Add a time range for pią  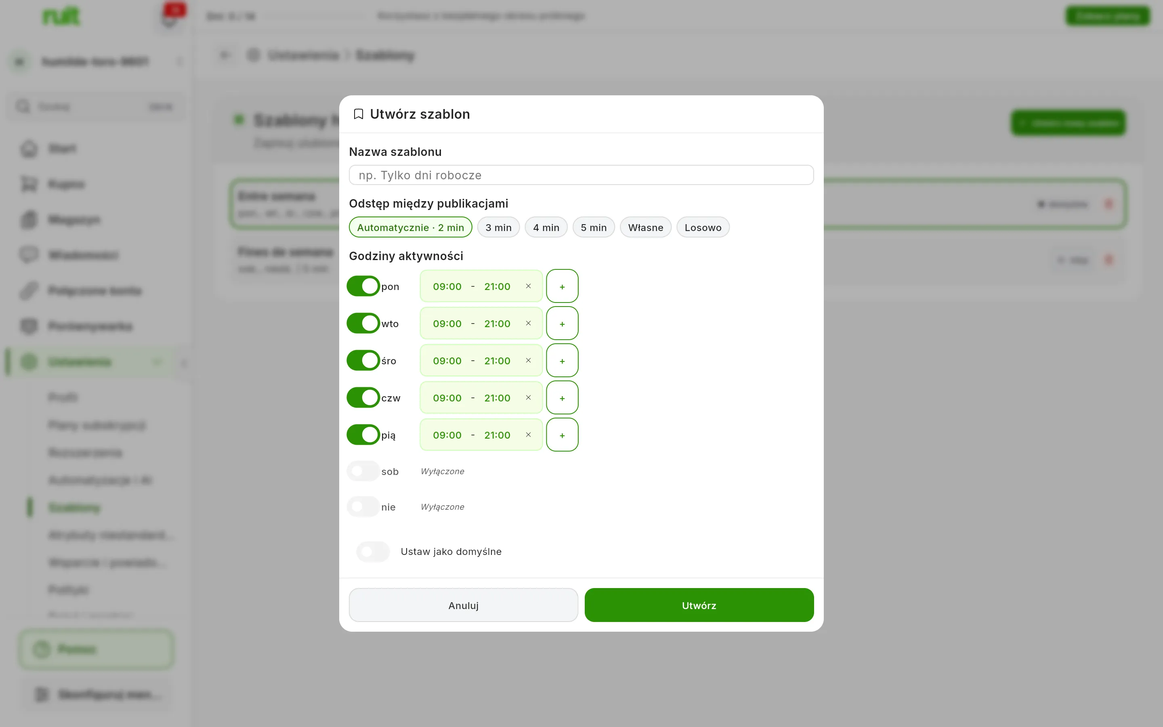tap(562, 435)
